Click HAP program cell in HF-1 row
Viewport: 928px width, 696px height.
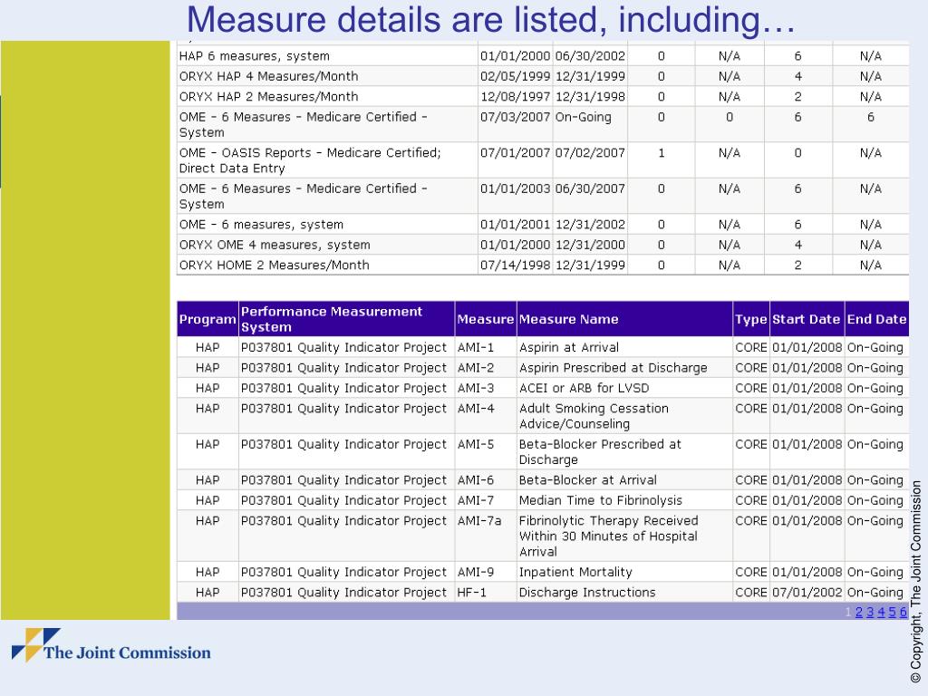(x=208, y=593)
